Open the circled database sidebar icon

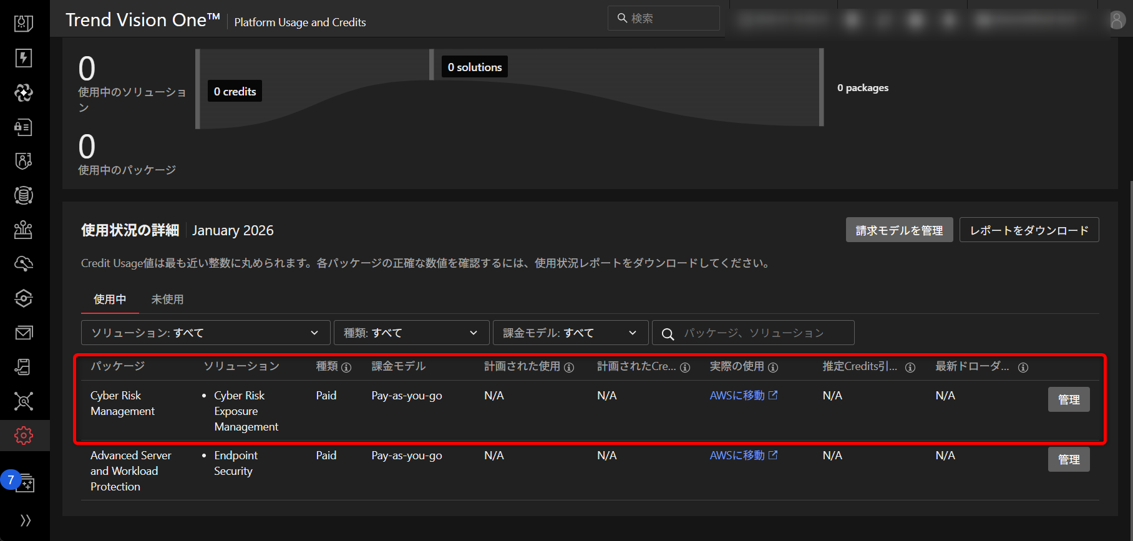point(24,195)
